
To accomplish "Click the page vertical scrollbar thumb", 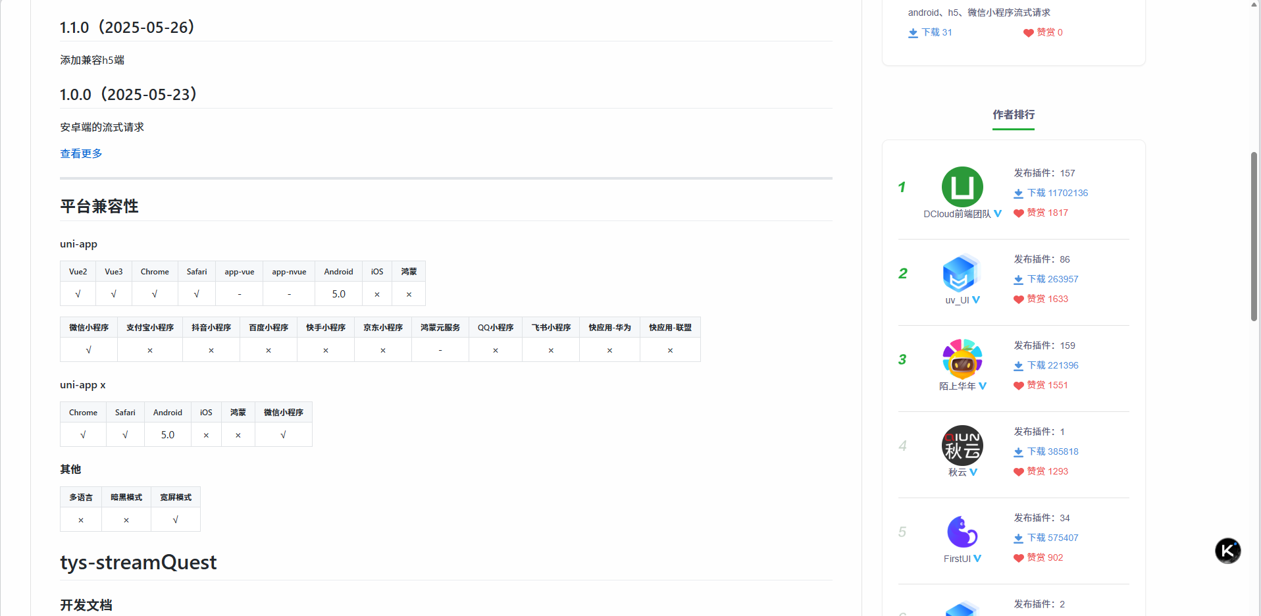I will (1254, 237).
